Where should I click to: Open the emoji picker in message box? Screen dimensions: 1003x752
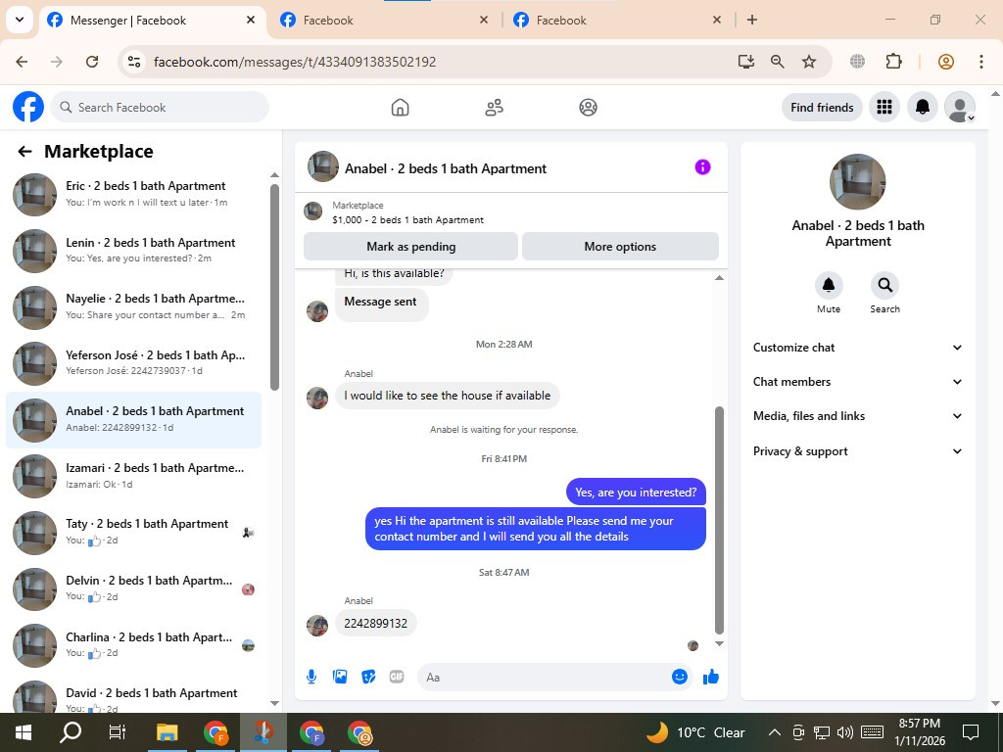(x=680, y=677)
